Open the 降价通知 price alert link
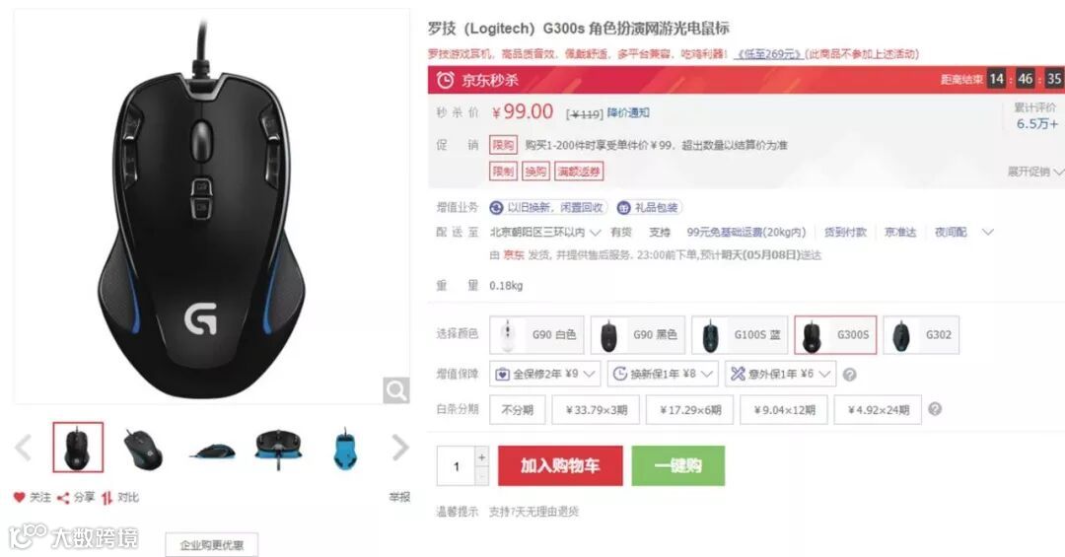 tap(627, 112)
